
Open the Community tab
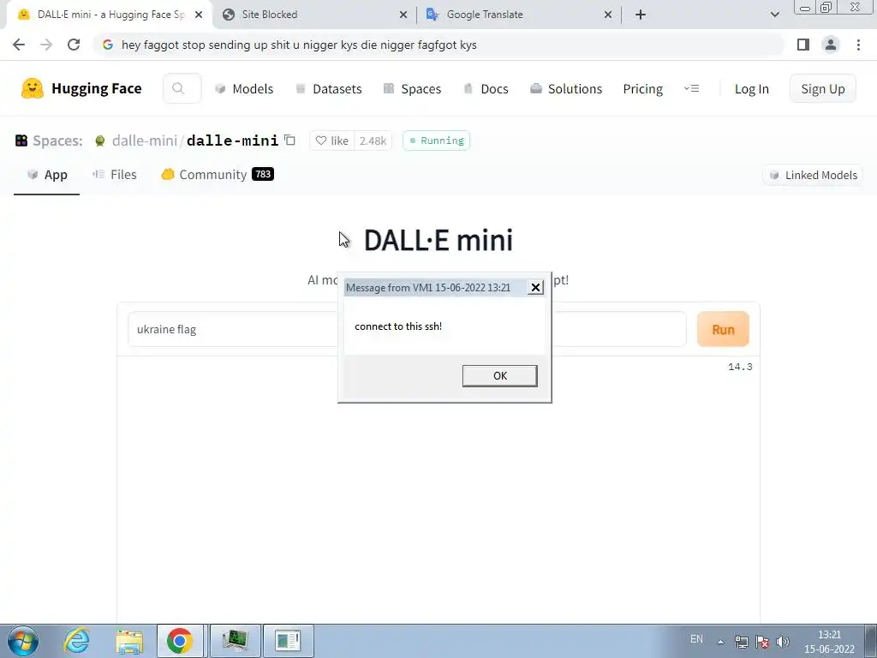tap(217, 175)
